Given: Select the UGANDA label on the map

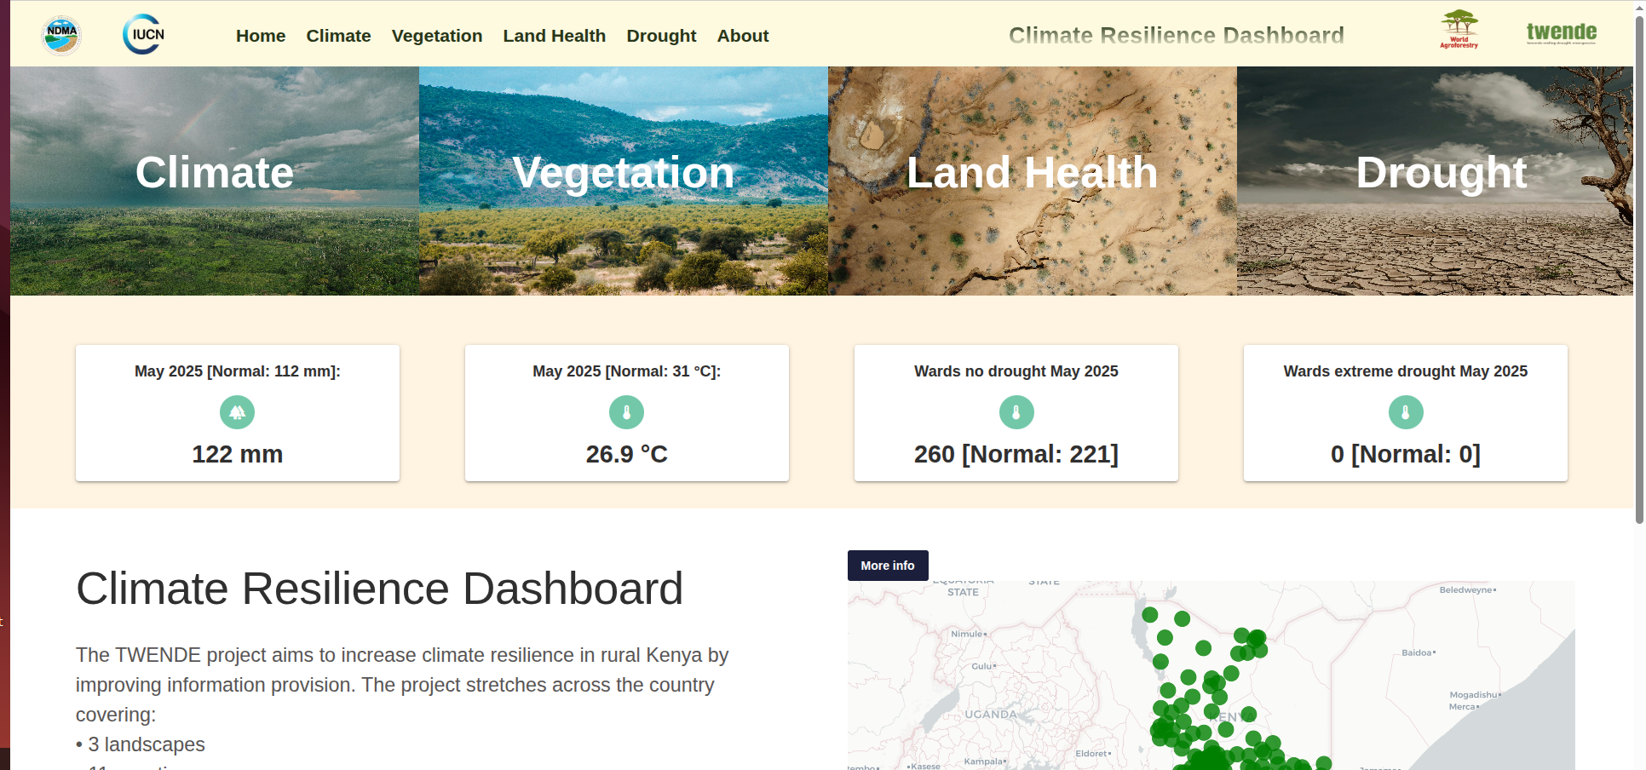Looking at the screenshot, I should click(x=991, y=715).
